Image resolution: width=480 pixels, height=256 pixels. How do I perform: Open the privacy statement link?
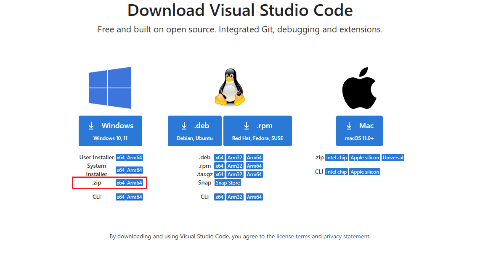[x=346, y=236]
